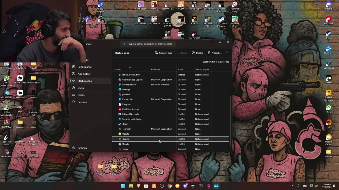Sort by Startup impact column header

coord(202,69)
